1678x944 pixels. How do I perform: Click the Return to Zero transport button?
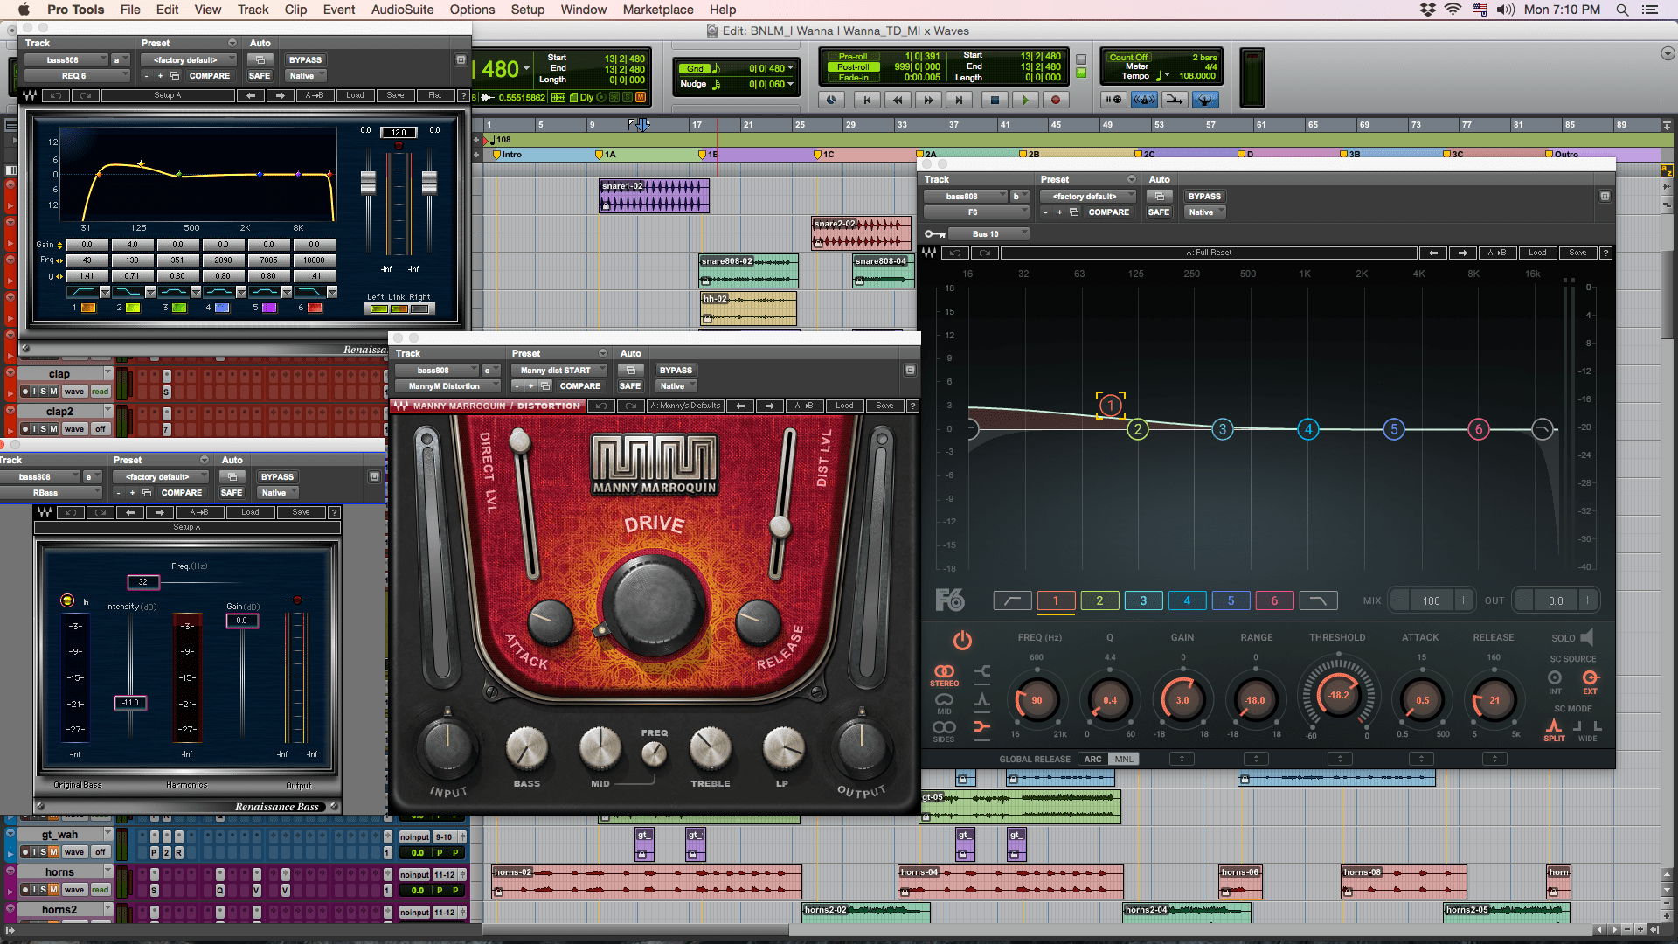point(867,100)
